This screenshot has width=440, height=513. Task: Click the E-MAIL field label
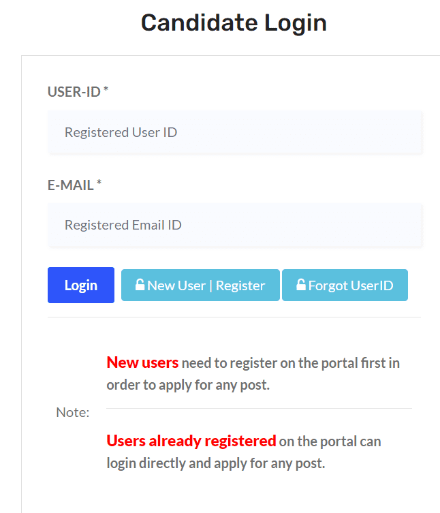70,185
